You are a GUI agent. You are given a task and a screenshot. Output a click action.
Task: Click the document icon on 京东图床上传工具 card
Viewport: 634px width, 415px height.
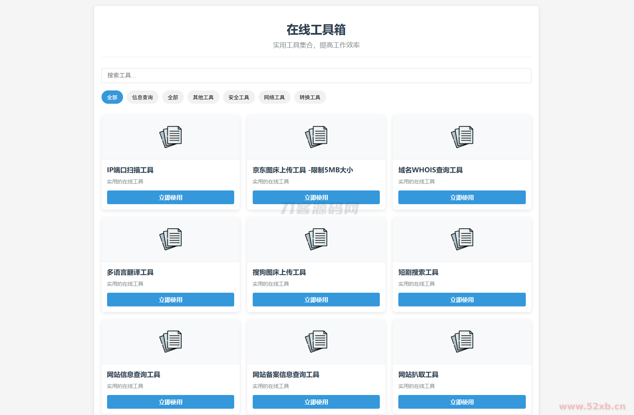pyautogui.click(x=316, y=137)
